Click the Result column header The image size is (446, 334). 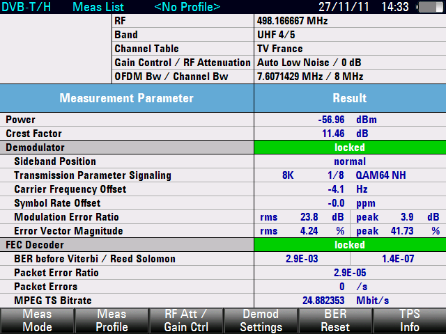350,98
